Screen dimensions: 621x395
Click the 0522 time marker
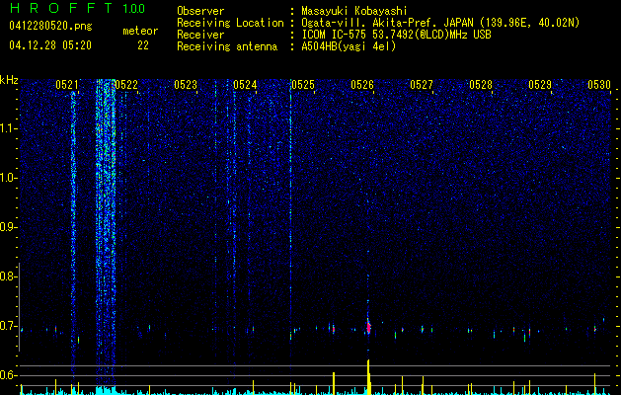pyautogui.click(x=126, y=85)
